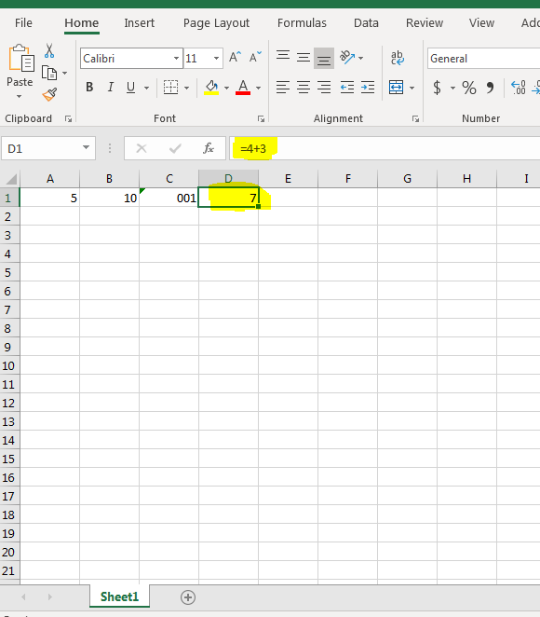
Task: Expand the font size dropdown arrow
Action: pyautogui.click(x=216, y=58)
